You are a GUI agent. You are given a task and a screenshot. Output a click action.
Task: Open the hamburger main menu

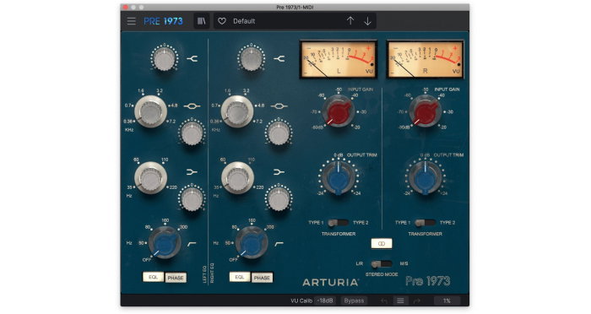coord(131,21)
